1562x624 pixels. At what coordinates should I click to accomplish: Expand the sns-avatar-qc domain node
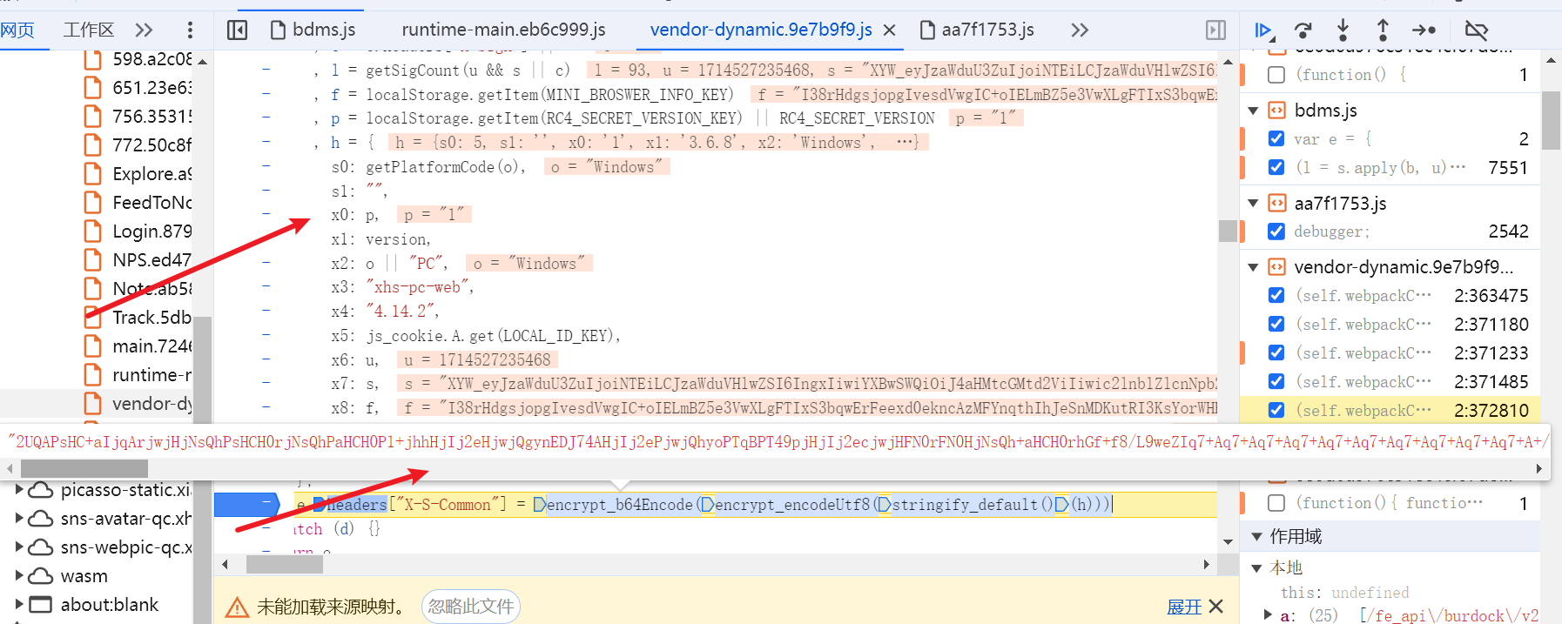click(x=19, y=519)
